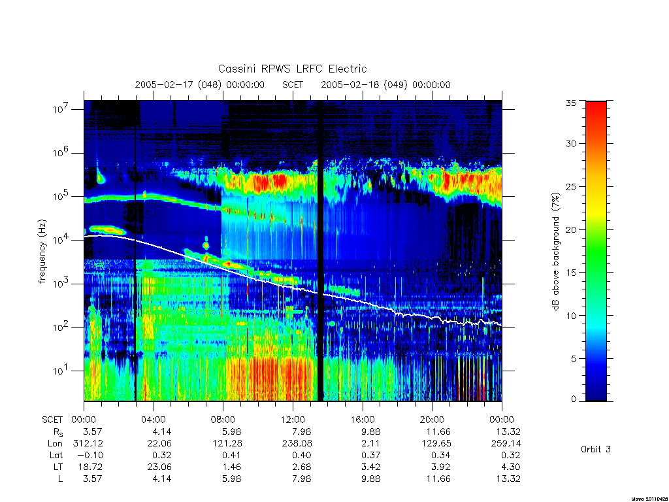Click the 'SCET' label between the dates
This screenshot has height=502, width=669.
tap(293, 84)
